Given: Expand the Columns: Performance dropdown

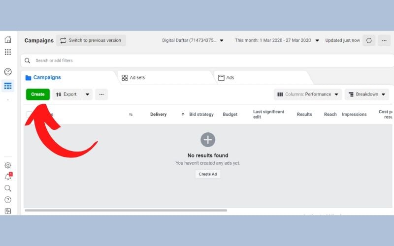Looking at the screenshot, I should tap(308, 94).
